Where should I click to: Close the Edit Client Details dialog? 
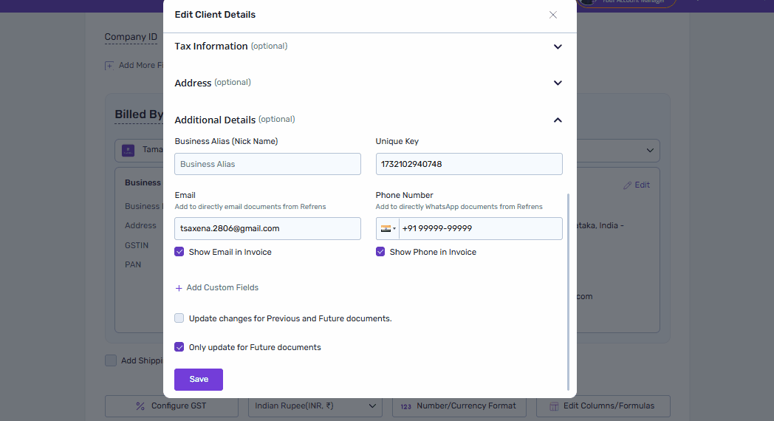pyautogui.click(x=553, y=15)
